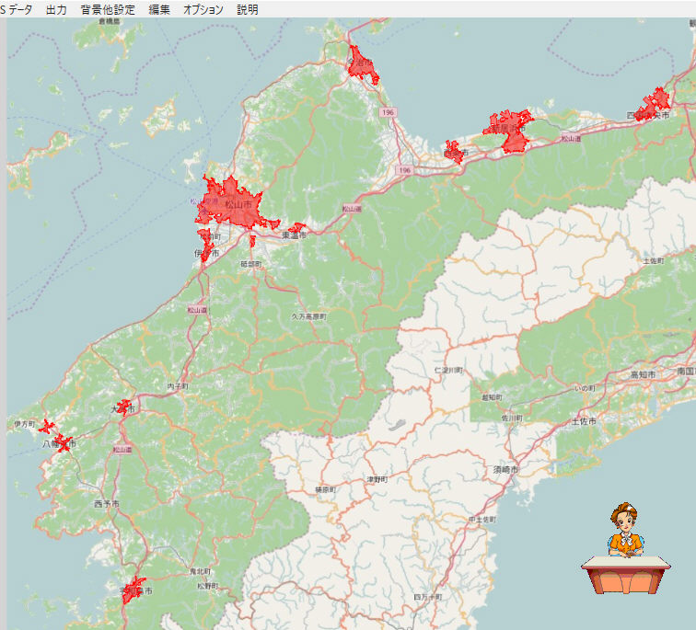Select the red 大洲市 polygon
This screenshot has width=696, height=630.
[122, 407]
